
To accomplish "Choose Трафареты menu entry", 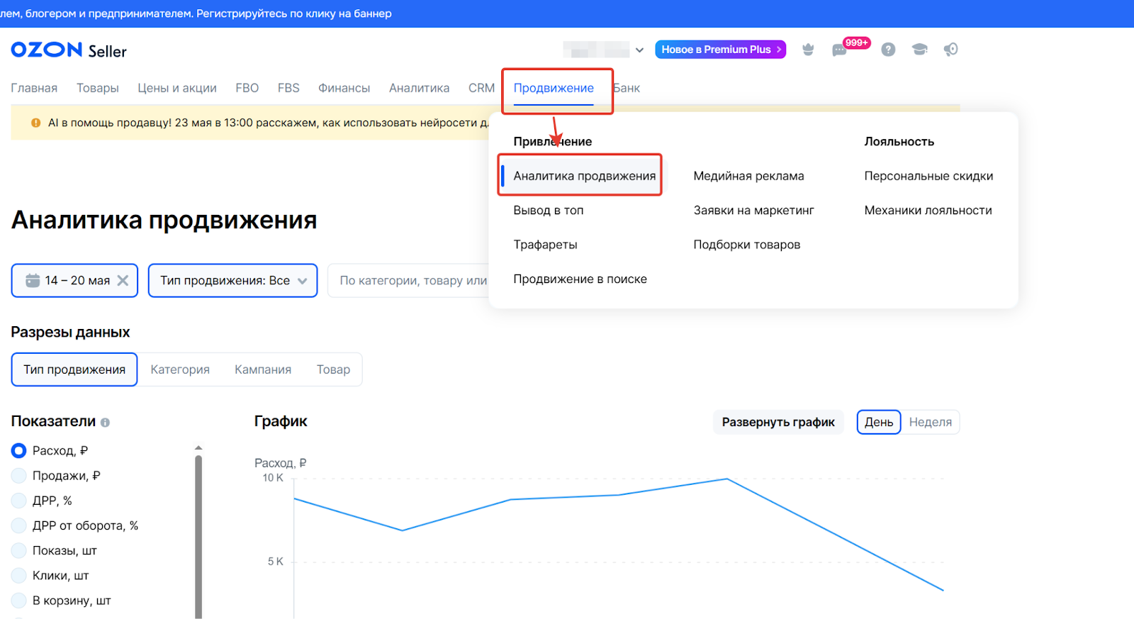I will [x=545, y=245].
